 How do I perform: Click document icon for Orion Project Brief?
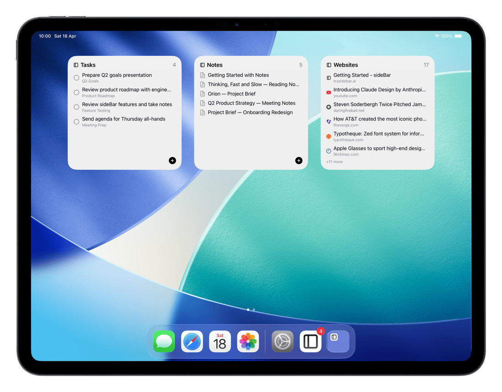tap(202, 94)
